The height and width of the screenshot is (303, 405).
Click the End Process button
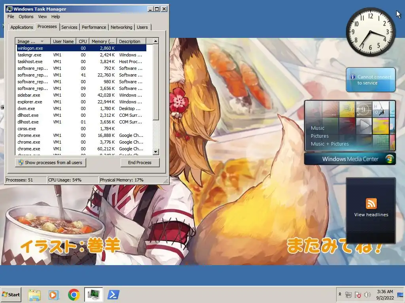pyautogui.click(x=140, y=163)
